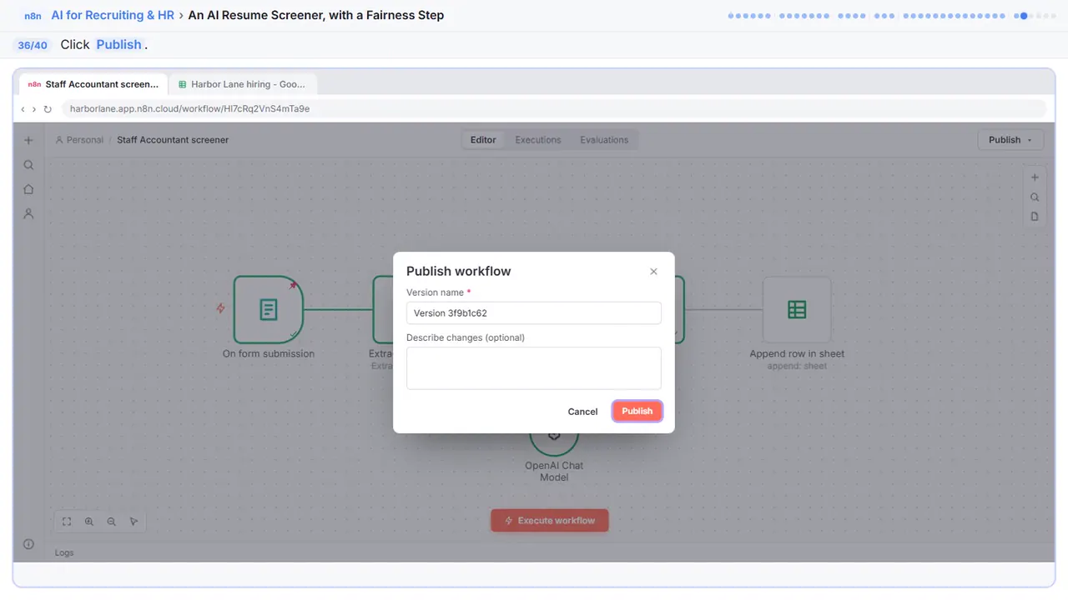Select the Append row in sheet node
Image resolution: width=1068 pixels, height=600 pixels.
797,310
